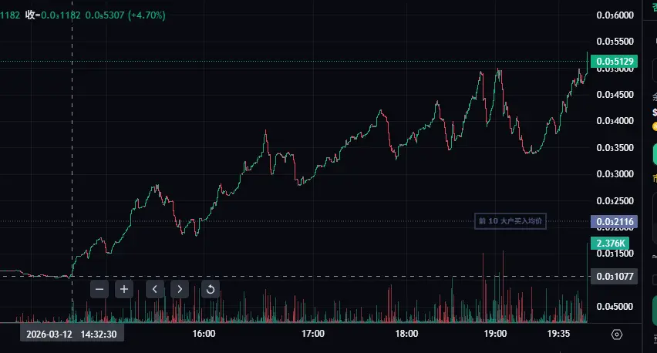This screenshot has width=657, height=353.
Task: Click the crosshair date label 2026-03-12 14:32:30
Action: click(x=72, y=335)
